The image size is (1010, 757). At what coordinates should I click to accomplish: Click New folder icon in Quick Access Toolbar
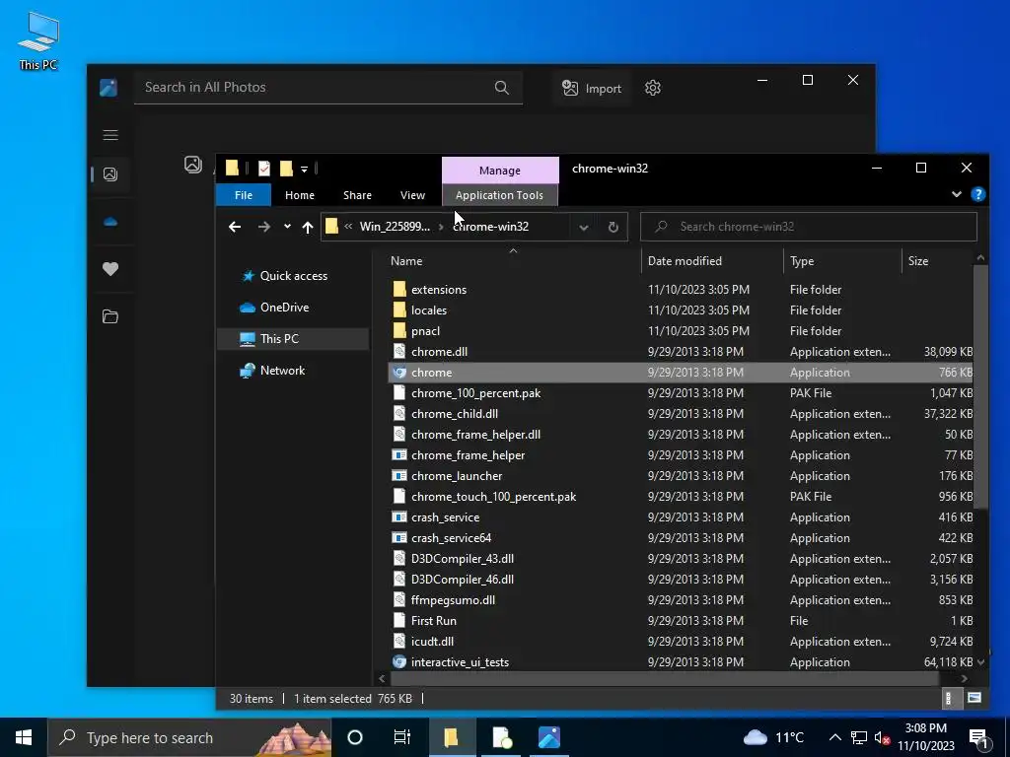(x=286, y=169)
